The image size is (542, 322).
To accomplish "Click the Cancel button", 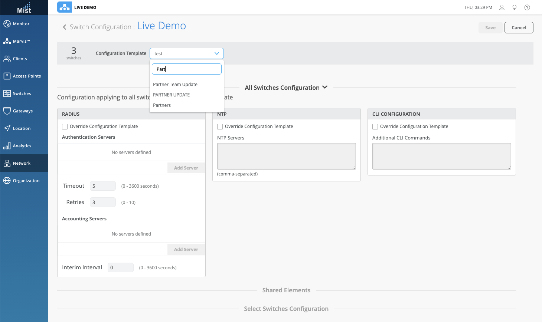I will [x=519, y=28].
